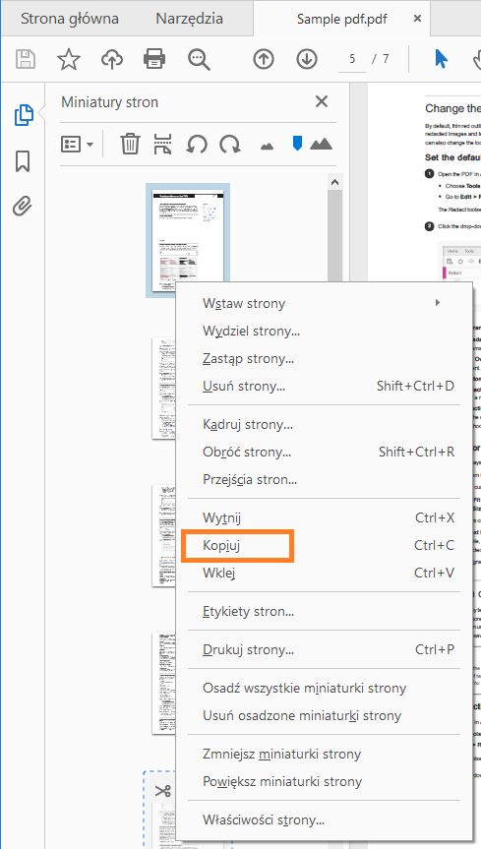This screenshot has height=849, width=481.
Task: Select the Sample pdf.pdf tab
Action: click(341, 19)
